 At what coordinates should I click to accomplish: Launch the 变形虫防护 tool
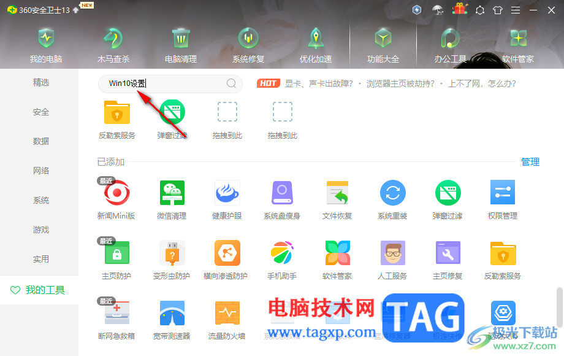pos(172,259)
